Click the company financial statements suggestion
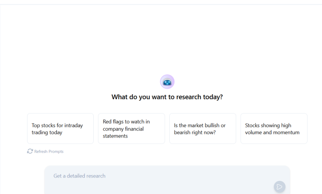This screenshot has width=322, height=194. [x=131, y=128]
